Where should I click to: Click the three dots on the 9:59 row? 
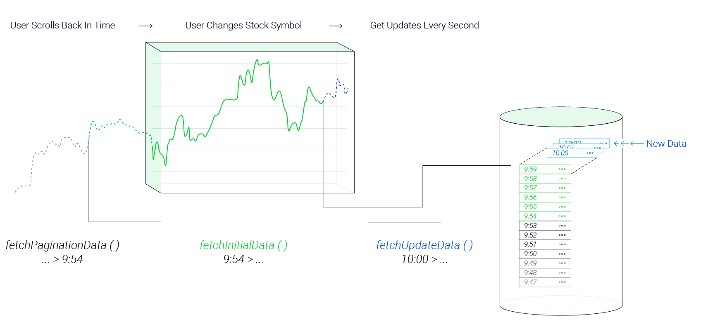[x=562, y=169]
